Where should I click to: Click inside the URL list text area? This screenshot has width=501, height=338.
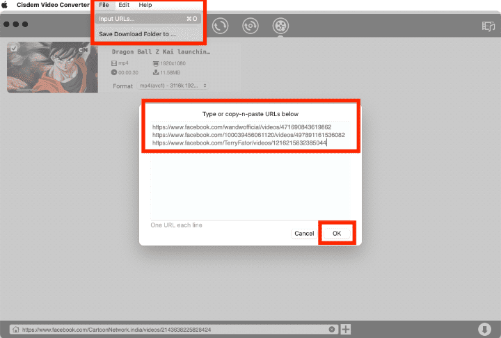pyautogui.click(x=250, y=171)
